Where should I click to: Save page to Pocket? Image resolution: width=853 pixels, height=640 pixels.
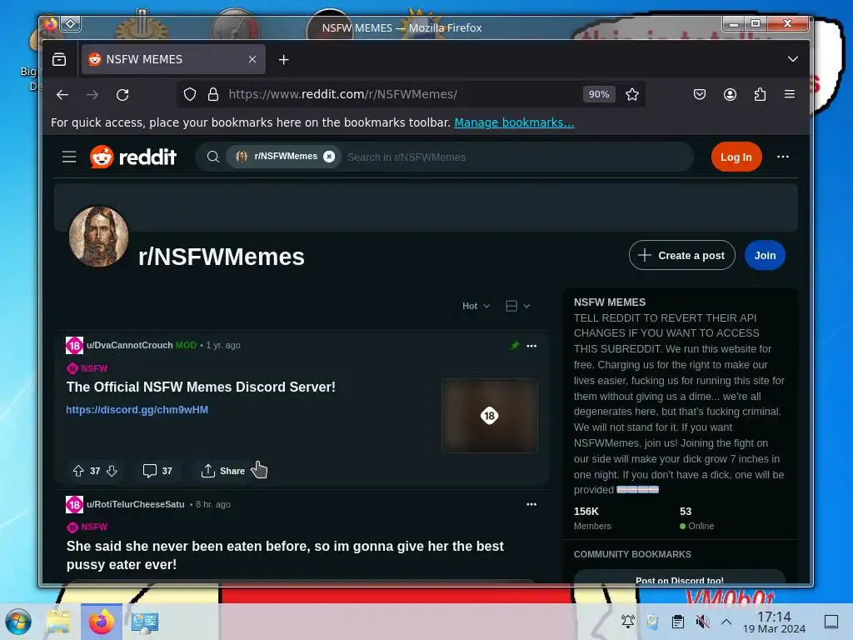click(700, 95)
